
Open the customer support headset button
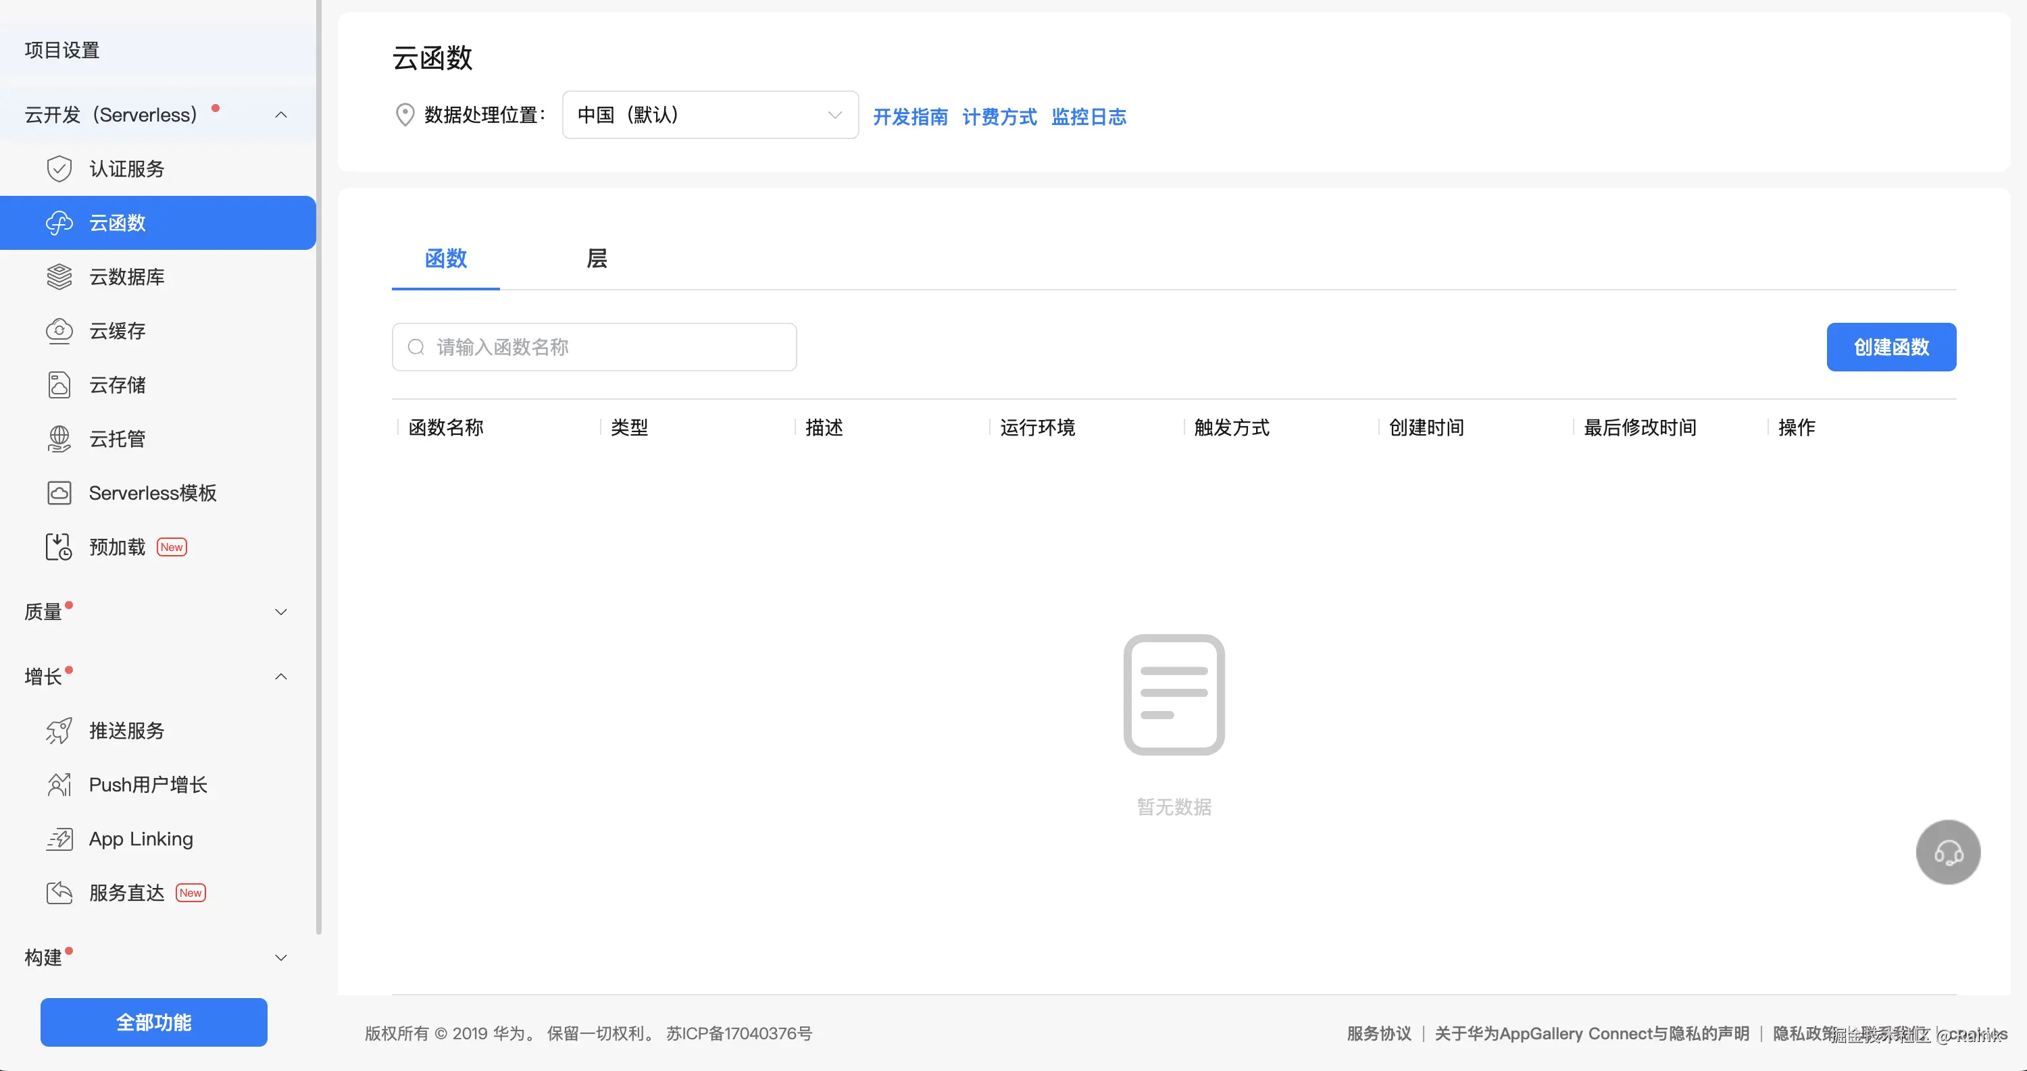1947,852
